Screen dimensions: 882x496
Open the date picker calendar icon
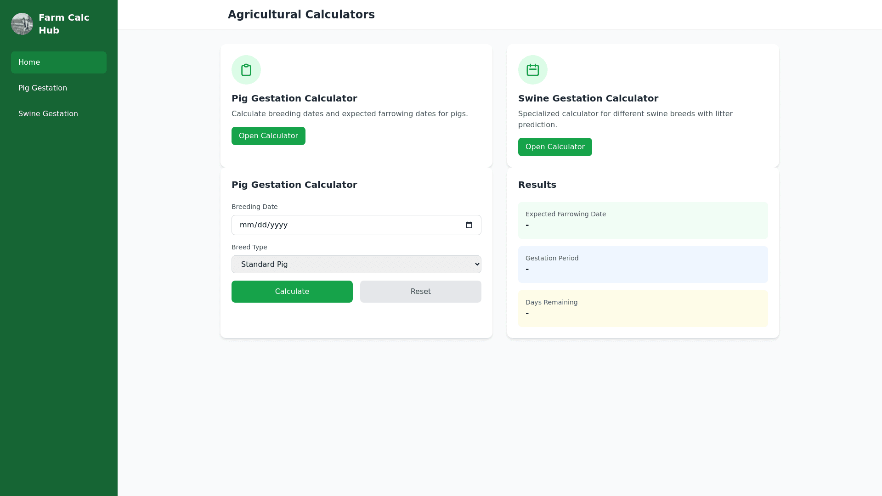coord(469,225)
